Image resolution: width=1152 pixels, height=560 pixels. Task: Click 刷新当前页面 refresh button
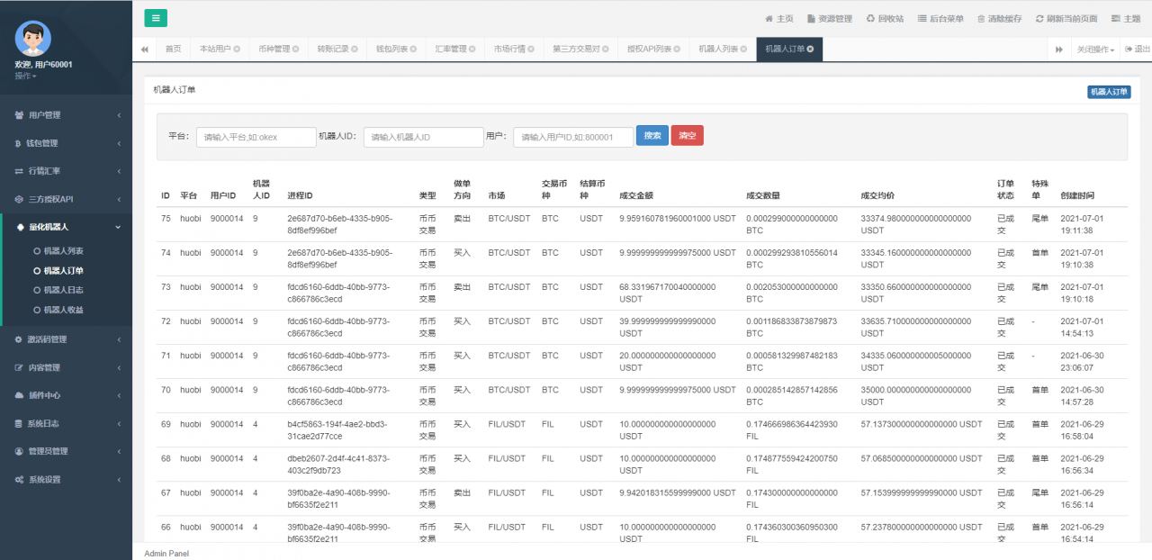(x=1066, y=19)
